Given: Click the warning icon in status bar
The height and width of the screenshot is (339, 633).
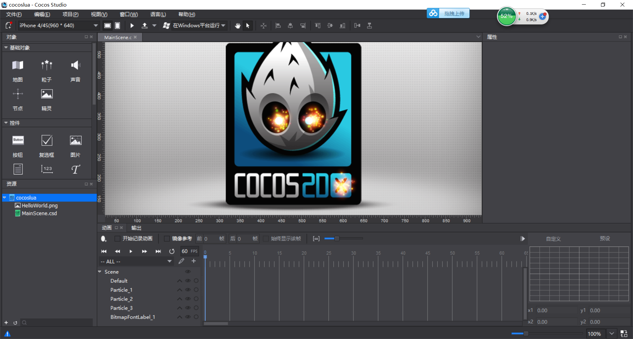Looking at the screenshot, I should click(7, 334).
